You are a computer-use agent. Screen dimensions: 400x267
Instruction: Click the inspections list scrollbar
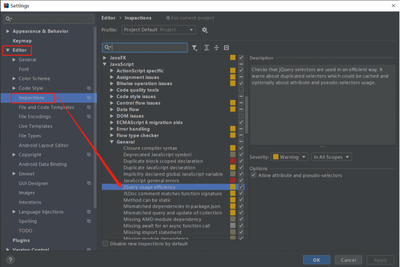pos(247,114)
